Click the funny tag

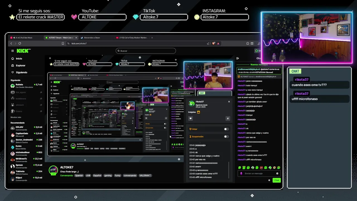[x=118, y=176]
